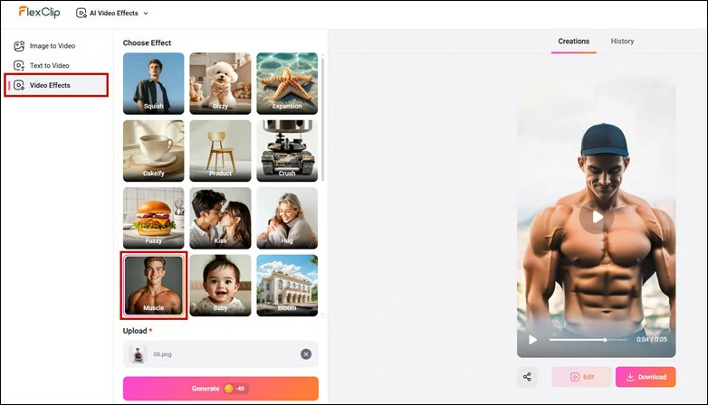Choose the Muscle effect thumbnail
This screenshot has height=405, width=708.
(154, 285)
